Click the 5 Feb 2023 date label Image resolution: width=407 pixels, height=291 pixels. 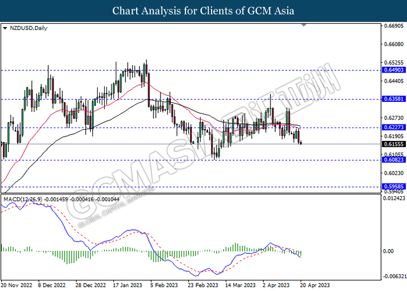pyautogui.click(x=164, y=285)
